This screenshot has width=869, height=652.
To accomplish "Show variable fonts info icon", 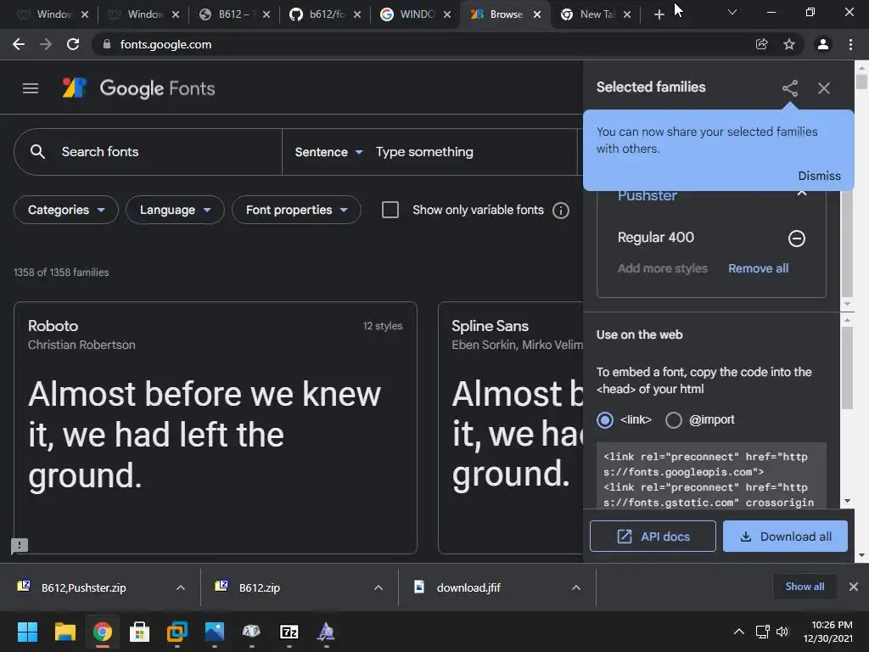I will 561,211.
